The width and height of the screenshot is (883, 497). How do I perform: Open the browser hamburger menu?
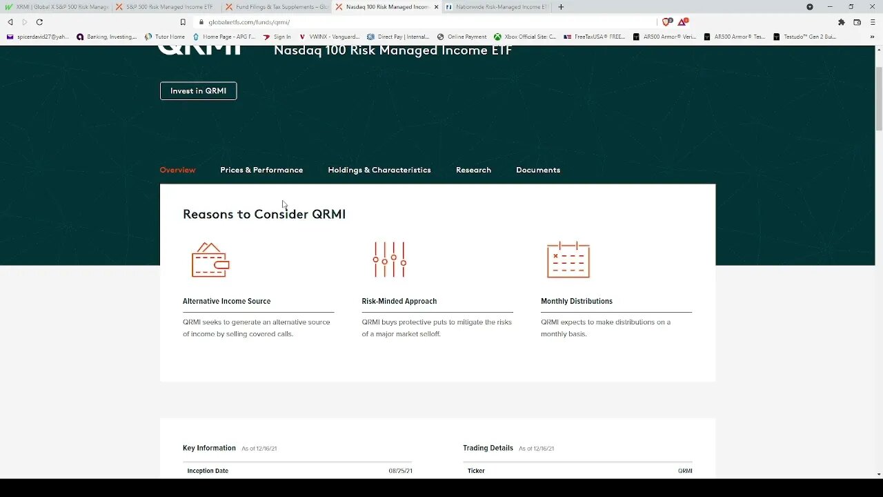(873, 22)
